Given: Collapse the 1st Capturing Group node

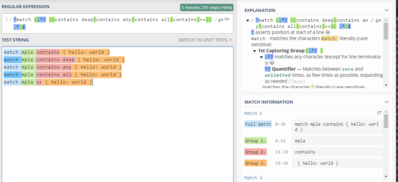Looking at the screenshot, I should (255, 51).
